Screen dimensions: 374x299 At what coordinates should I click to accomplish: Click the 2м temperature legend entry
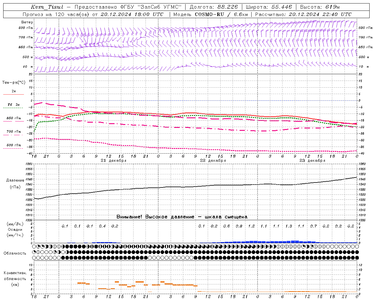[14, 91]
